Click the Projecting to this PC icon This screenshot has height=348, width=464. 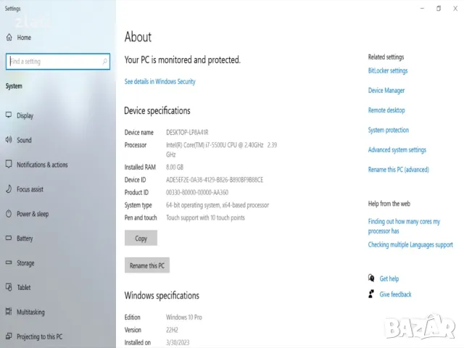click(x=9, y=336)
